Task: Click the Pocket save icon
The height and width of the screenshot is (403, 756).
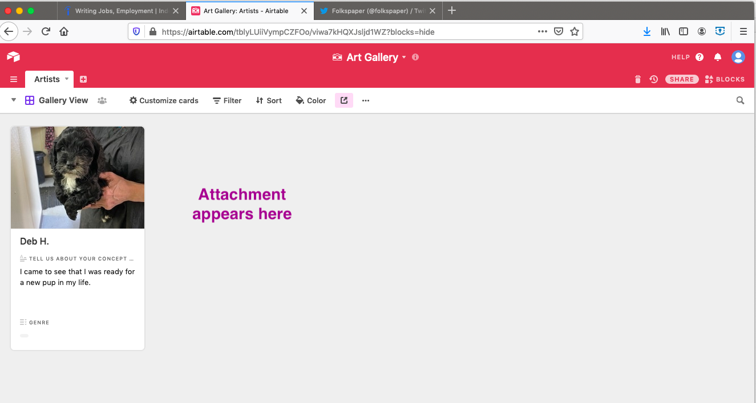Action: (559, 32)
